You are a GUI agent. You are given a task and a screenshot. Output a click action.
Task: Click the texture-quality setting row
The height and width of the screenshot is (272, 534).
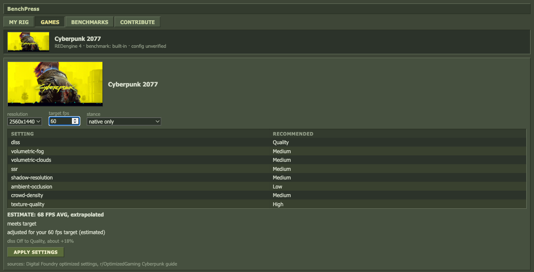click(267, 204)
